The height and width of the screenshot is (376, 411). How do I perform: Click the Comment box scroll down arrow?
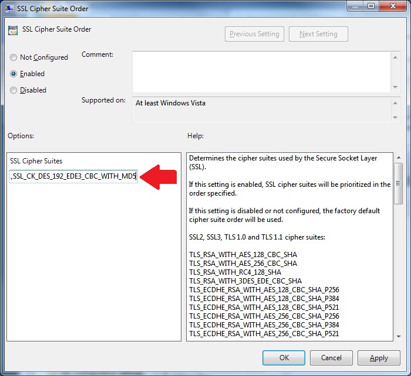(395, 87)
